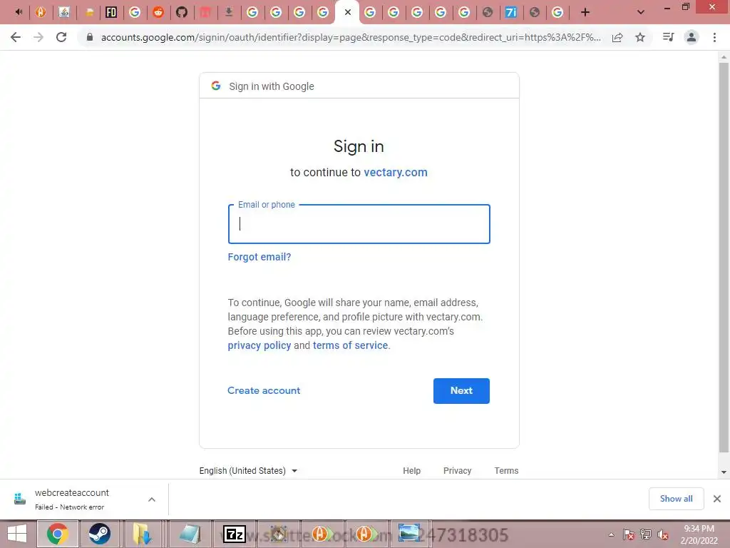
Task: Open a new browser tab
Action: tap(585, 13)
